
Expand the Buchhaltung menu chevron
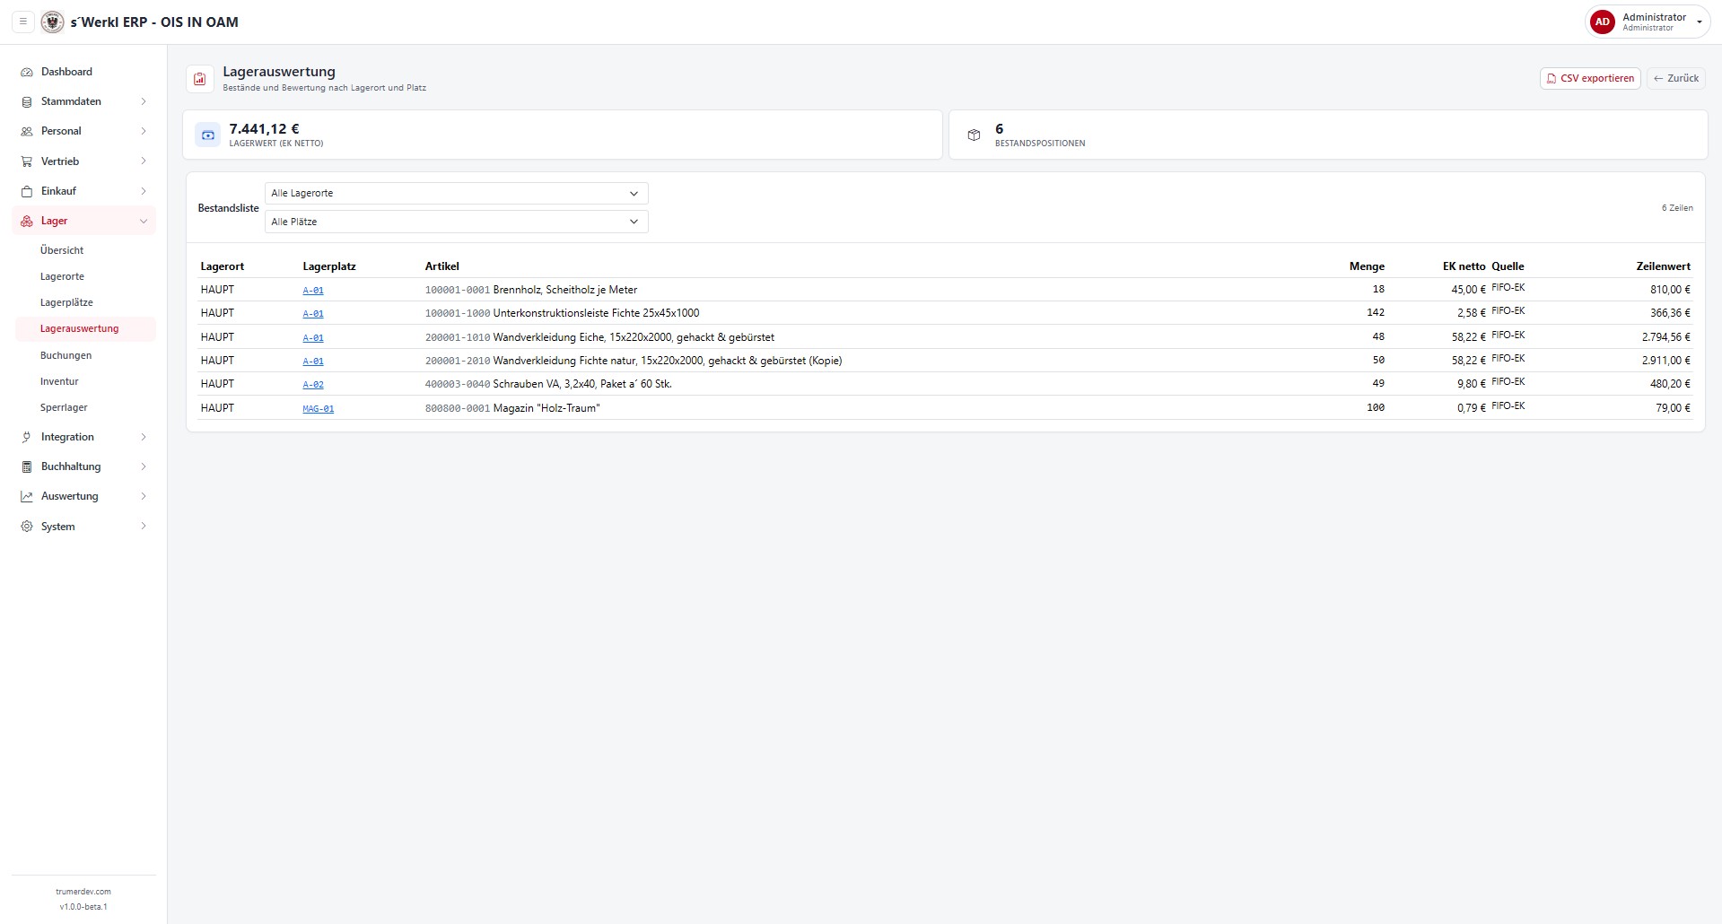click(x=144, y=466)
